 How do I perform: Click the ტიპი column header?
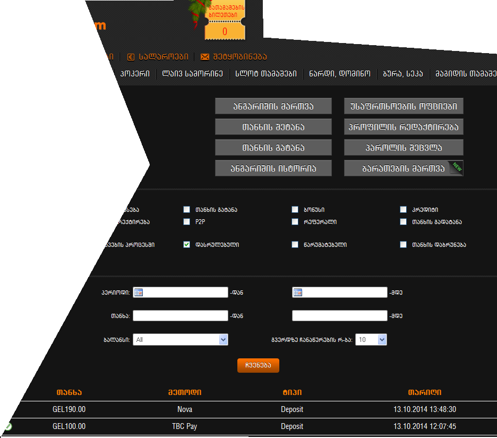click(292, 392)
